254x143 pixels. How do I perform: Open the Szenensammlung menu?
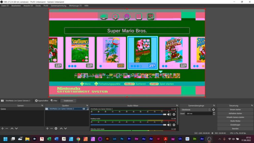pyautogui.click(x=59, y=6)
